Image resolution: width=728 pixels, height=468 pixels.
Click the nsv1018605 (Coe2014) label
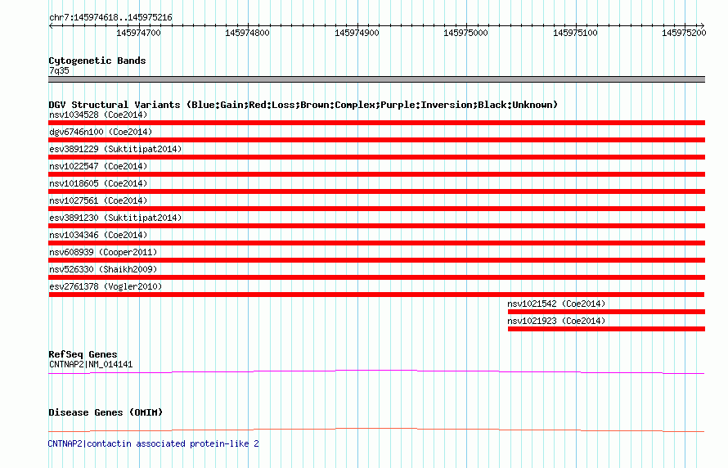pos(98,183)
